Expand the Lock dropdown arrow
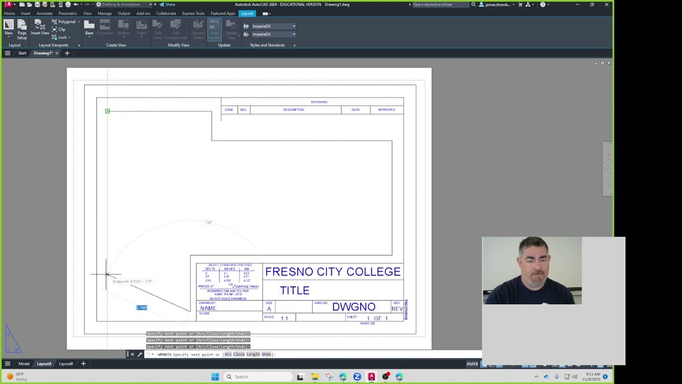The width and height of the screenshot is (682, 384). [x=69, y=37]
